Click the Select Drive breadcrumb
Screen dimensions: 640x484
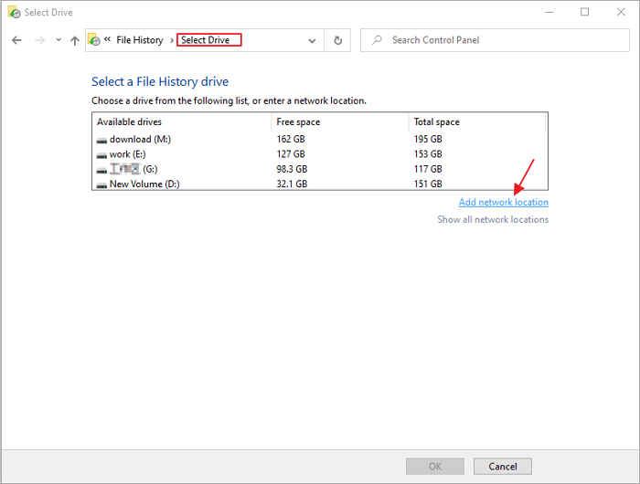(x=208, y=40)
